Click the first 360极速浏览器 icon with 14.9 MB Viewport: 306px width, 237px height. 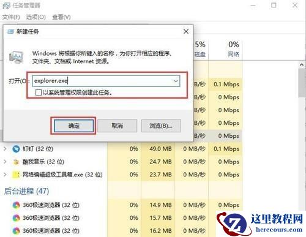coord(17,205)
